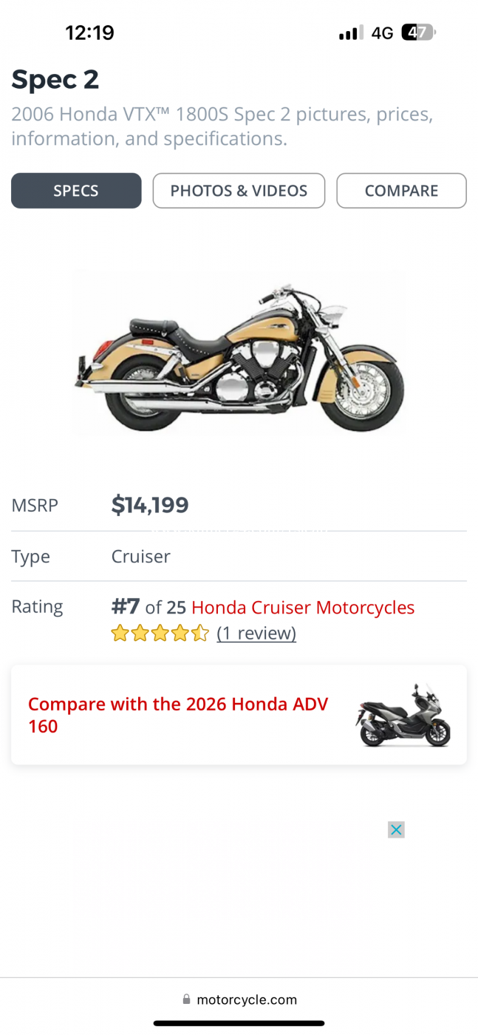Tap the lock icon beside motorcycle.com

(x=186, y=1000)
